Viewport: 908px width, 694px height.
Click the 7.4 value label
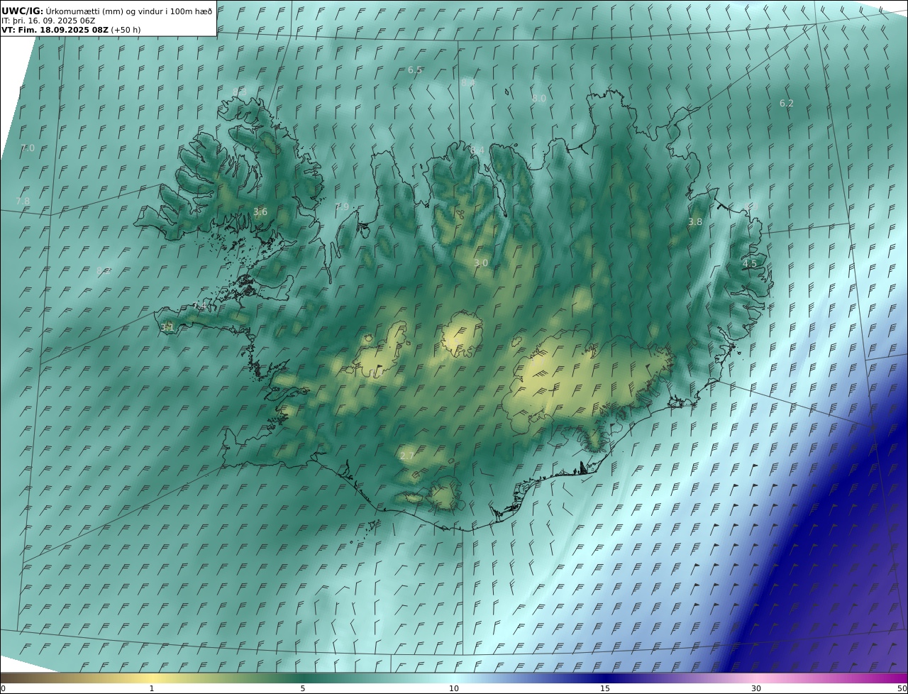point(200,306)
